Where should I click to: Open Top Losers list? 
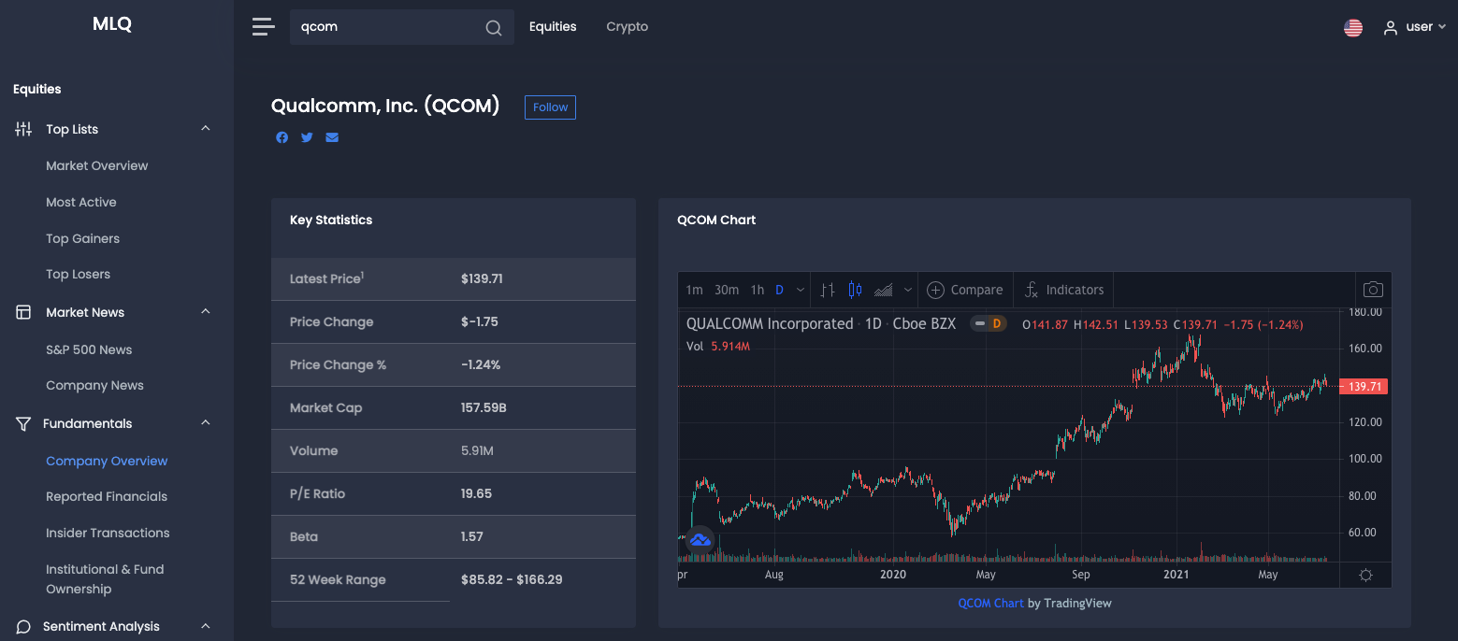[x=79, y=274]
